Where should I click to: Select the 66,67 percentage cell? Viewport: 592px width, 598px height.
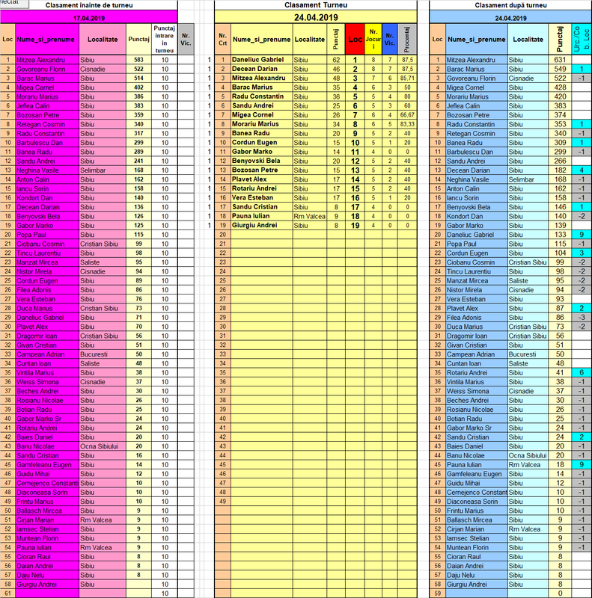coord(407,115)
